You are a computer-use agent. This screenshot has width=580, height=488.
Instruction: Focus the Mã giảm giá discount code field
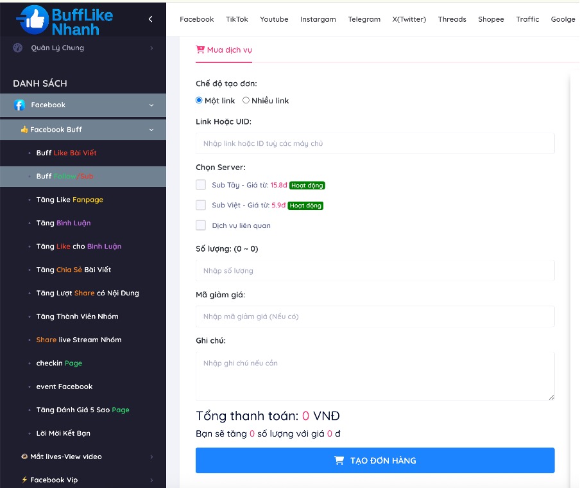(x=375, y=317)
